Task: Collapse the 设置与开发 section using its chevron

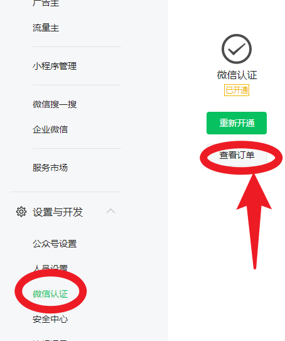Action: [110, 211]
